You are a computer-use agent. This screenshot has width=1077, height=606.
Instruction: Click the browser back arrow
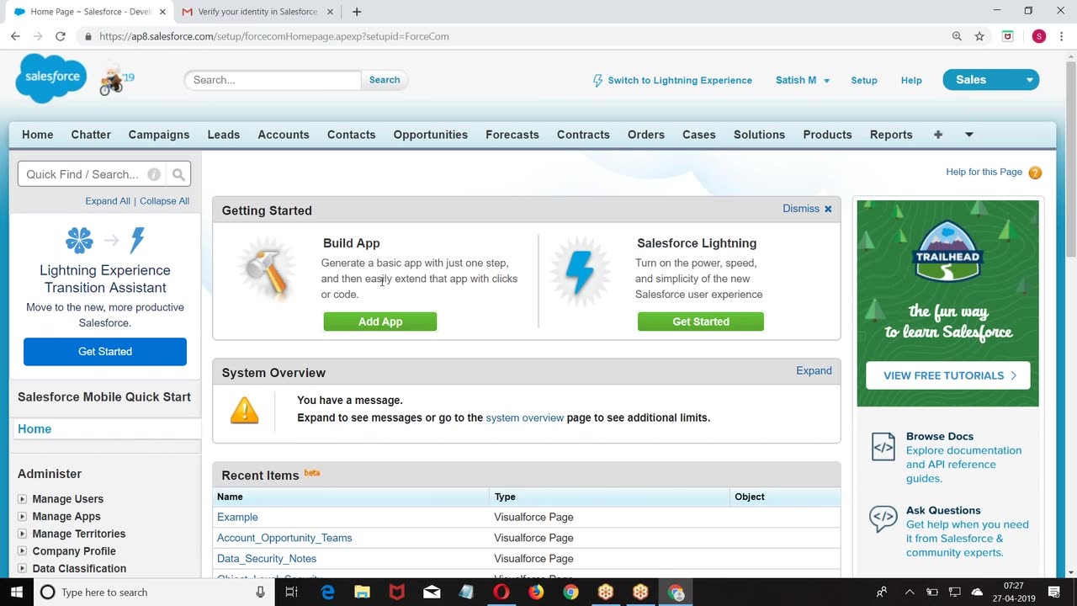point(15,36)
